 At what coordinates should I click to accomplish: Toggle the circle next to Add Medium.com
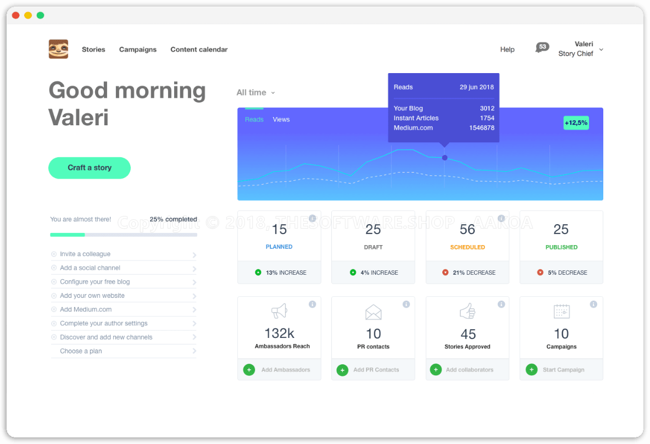54,309
